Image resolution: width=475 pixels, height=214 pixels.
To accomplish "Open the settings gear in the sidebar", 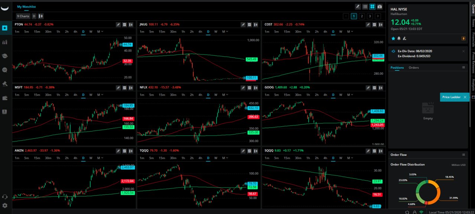I will click(x=5, y=205).
